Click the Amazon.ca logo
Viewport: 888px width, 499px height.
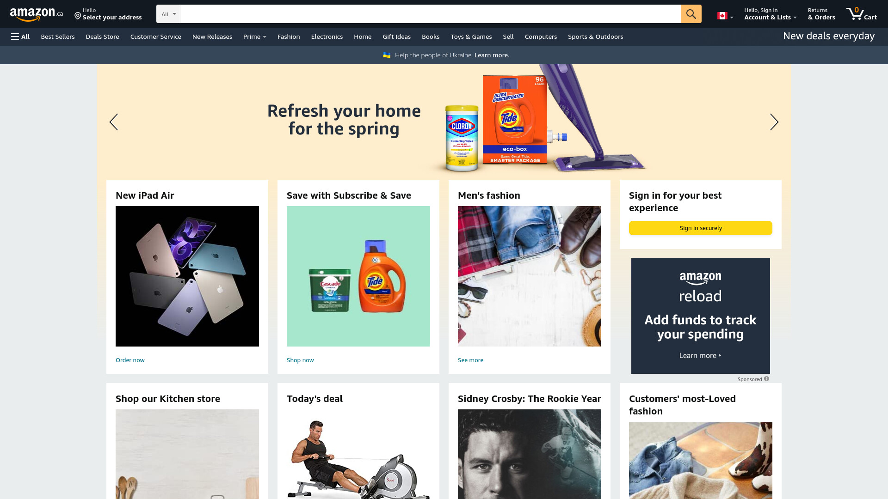(x=37, y=14)
